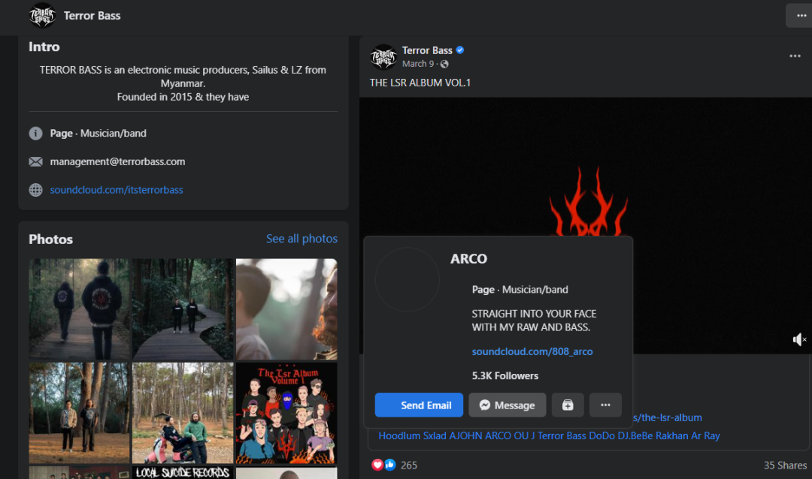812x479 pixels.
Task: Click the Terror Bass name on the post
Action: point(427,50)
